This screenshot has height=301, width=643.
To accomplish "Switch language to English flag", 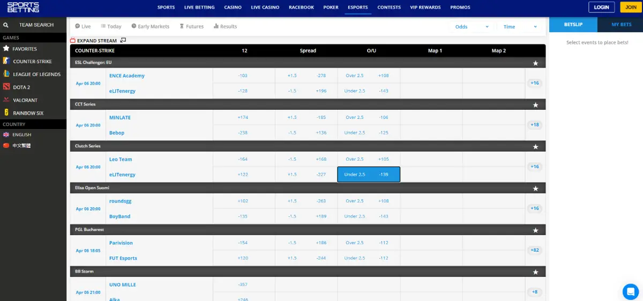I will 6,134.
